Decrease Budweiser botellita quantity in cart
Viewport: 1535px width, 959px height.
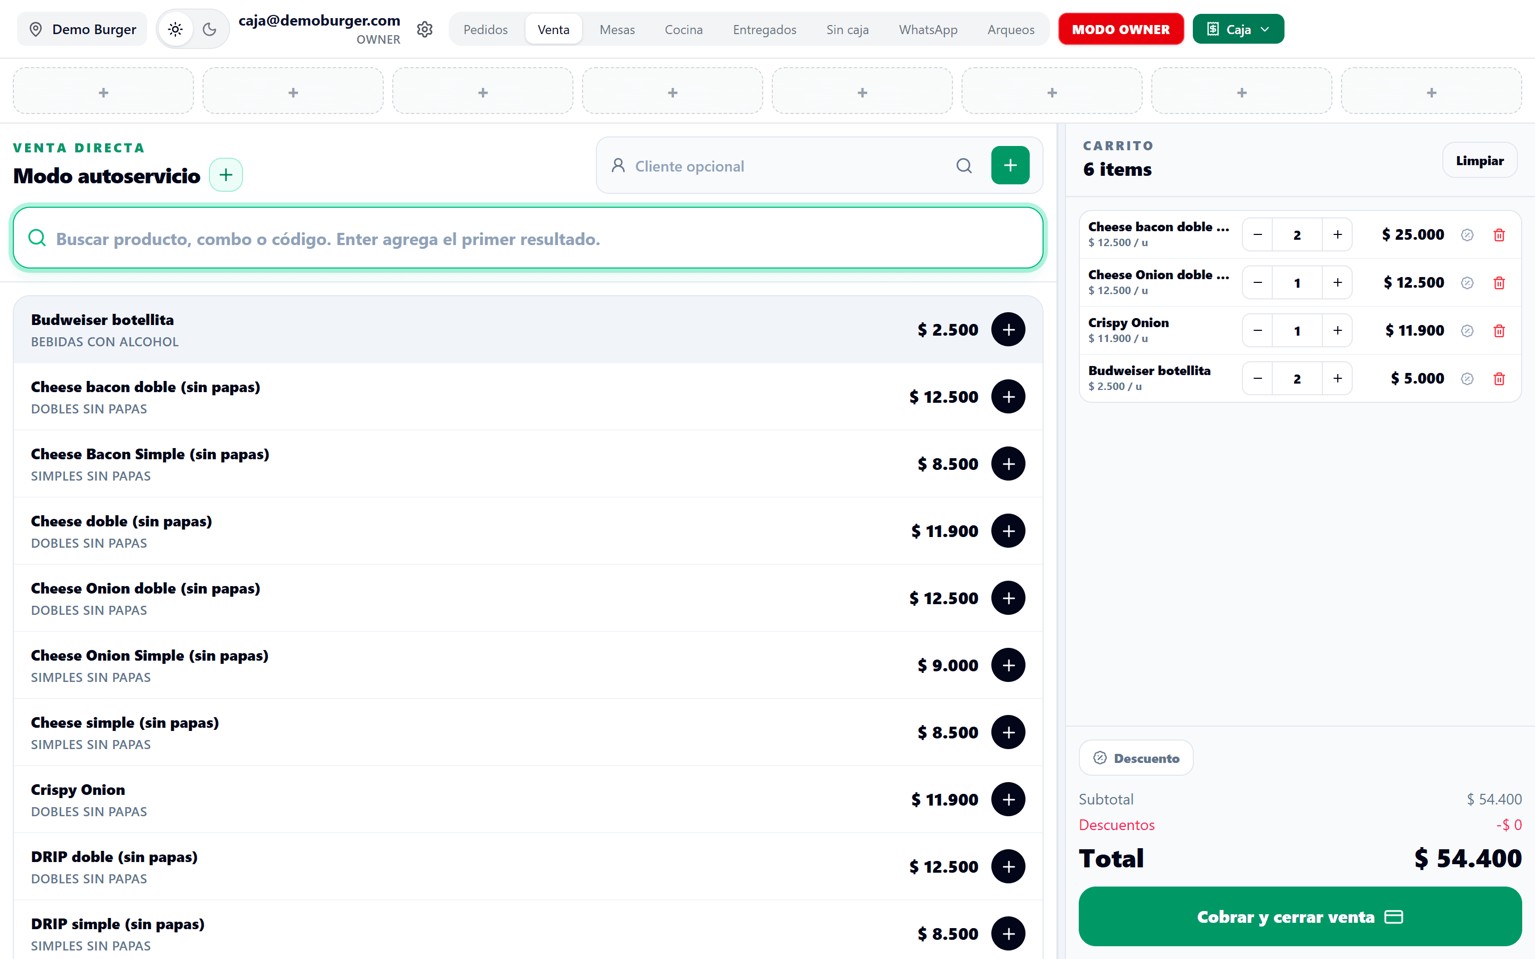coord(1257,378)
